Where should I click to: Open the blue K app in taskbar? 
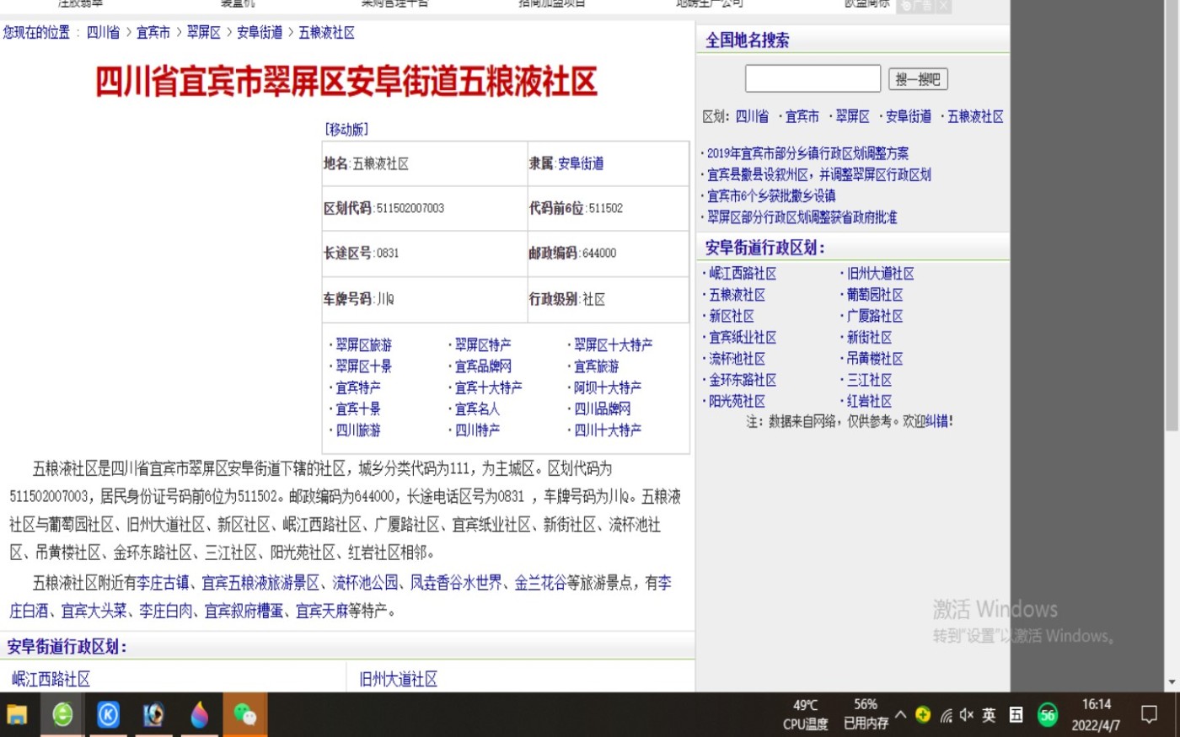pyautogui.click(x=108, y=715)
